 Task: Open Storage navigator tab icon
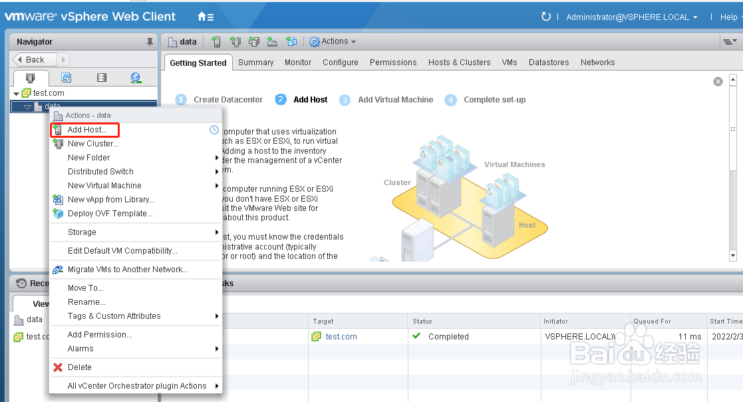[101, 77]
